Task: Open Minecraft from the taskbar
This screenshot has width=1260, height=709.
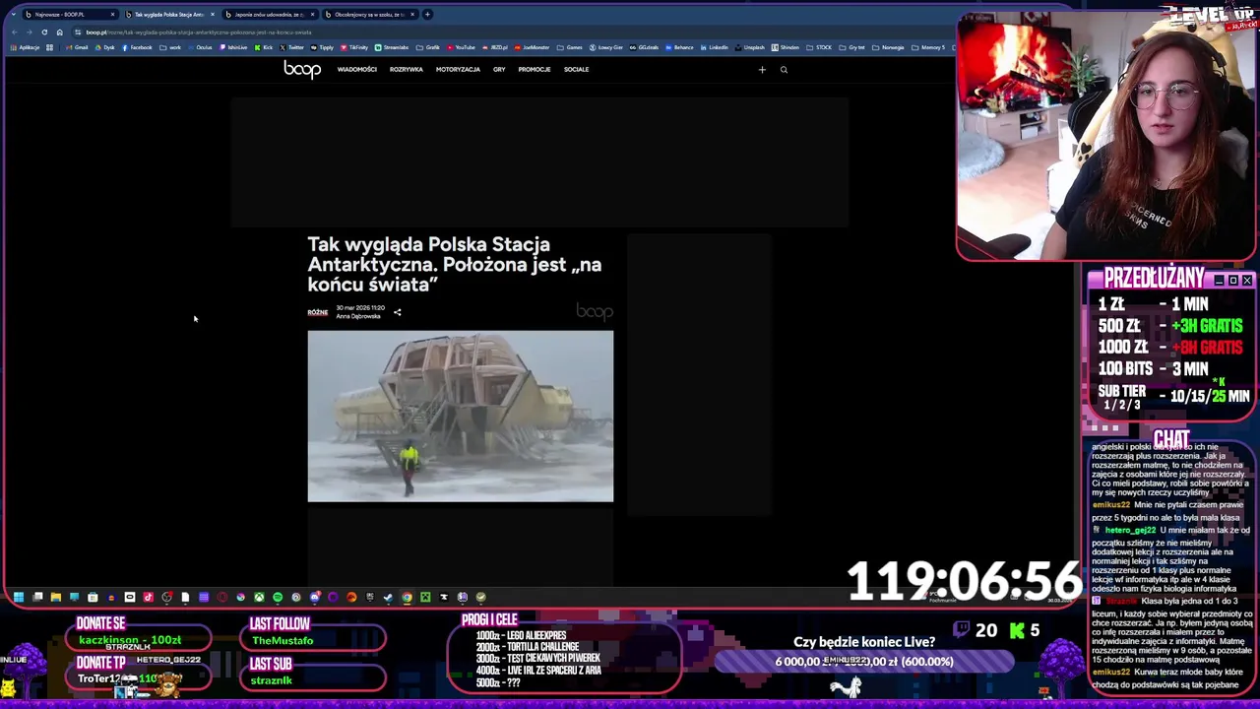Action: click(425, 597)
